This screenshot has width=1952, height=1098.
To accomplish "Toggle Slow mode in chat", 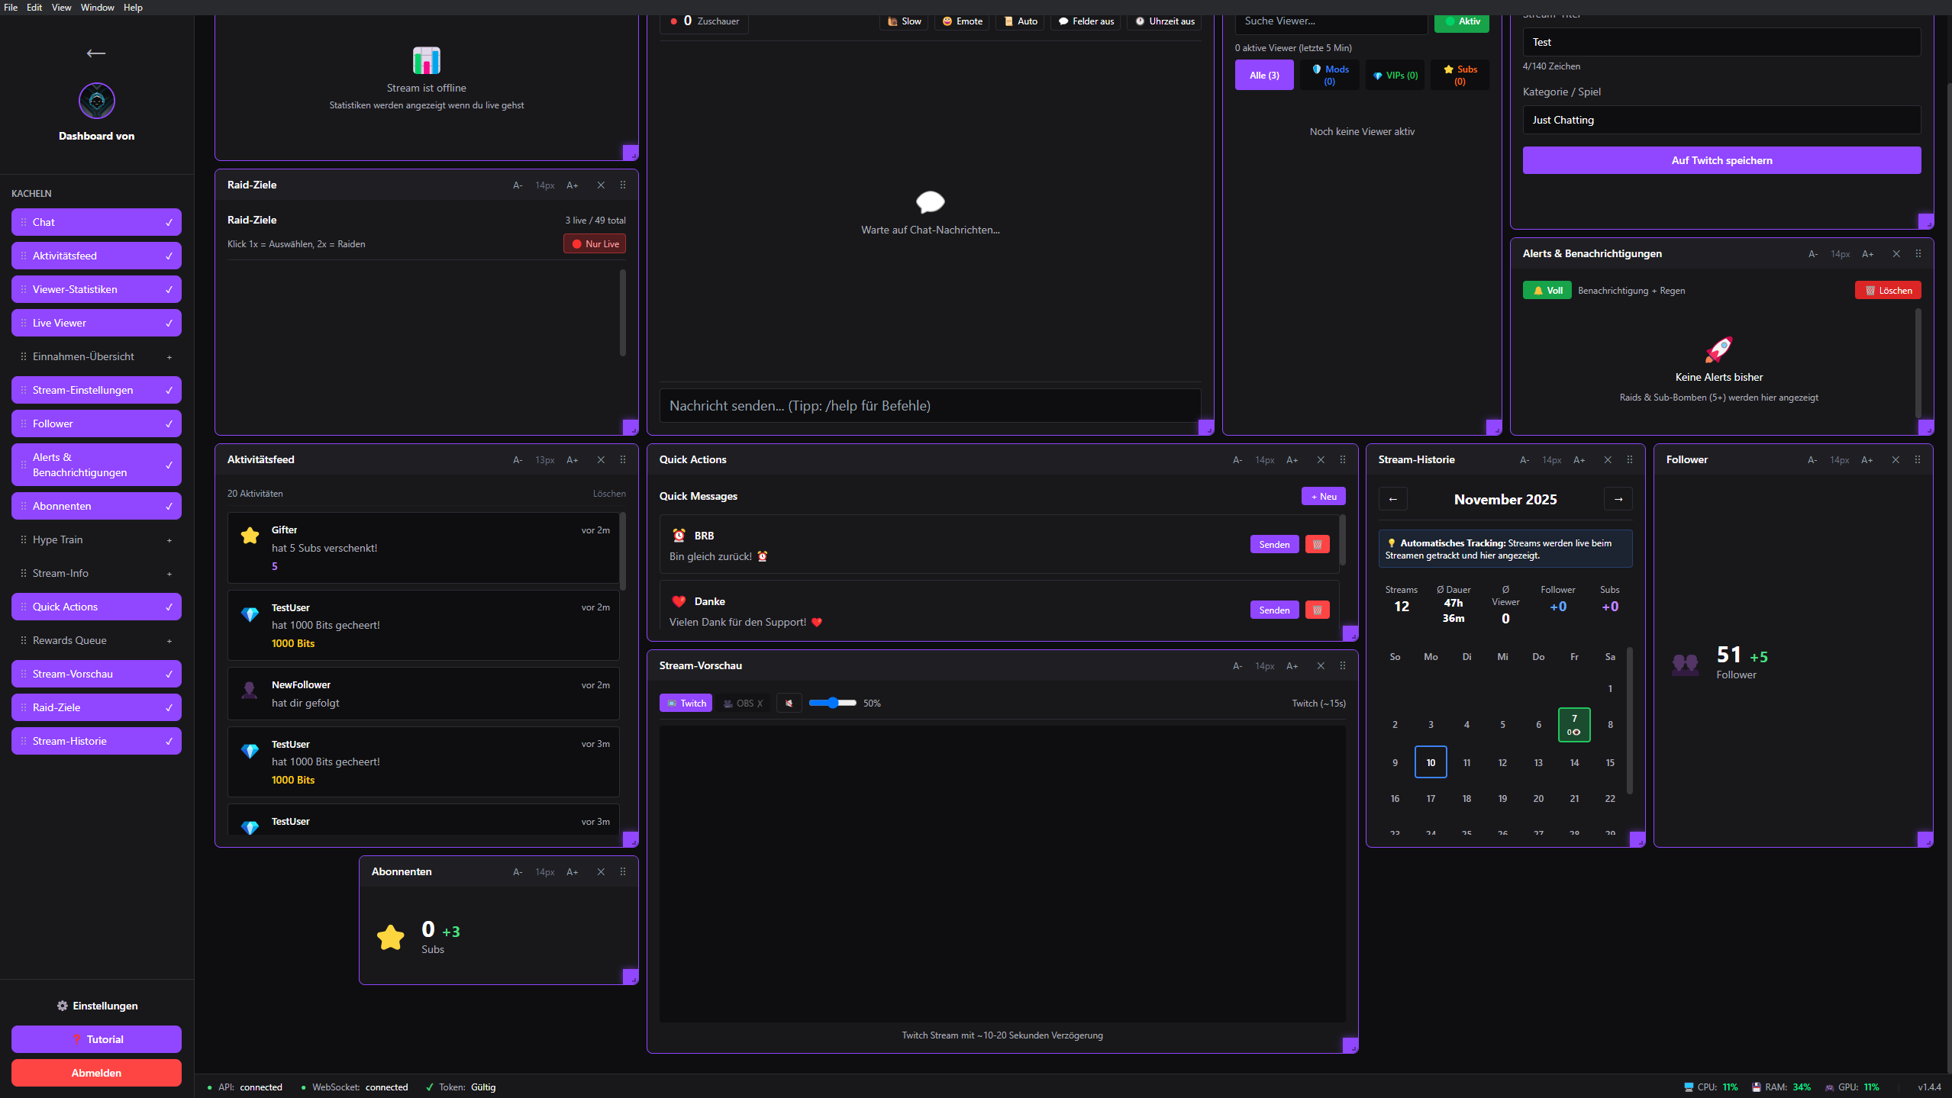I will 904,21.
